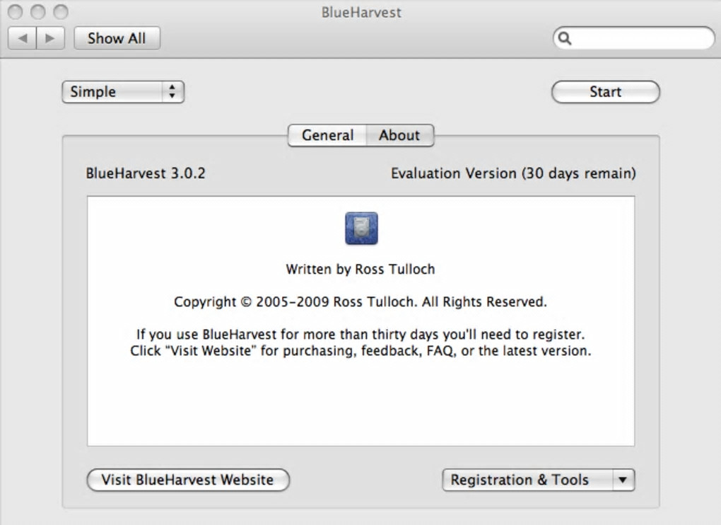Minimize the BlueHarvest window
The image size is (721, 525).
(x=37, y=12)
